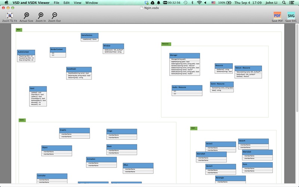Select the Scene : Resource class header

point(222,84)
